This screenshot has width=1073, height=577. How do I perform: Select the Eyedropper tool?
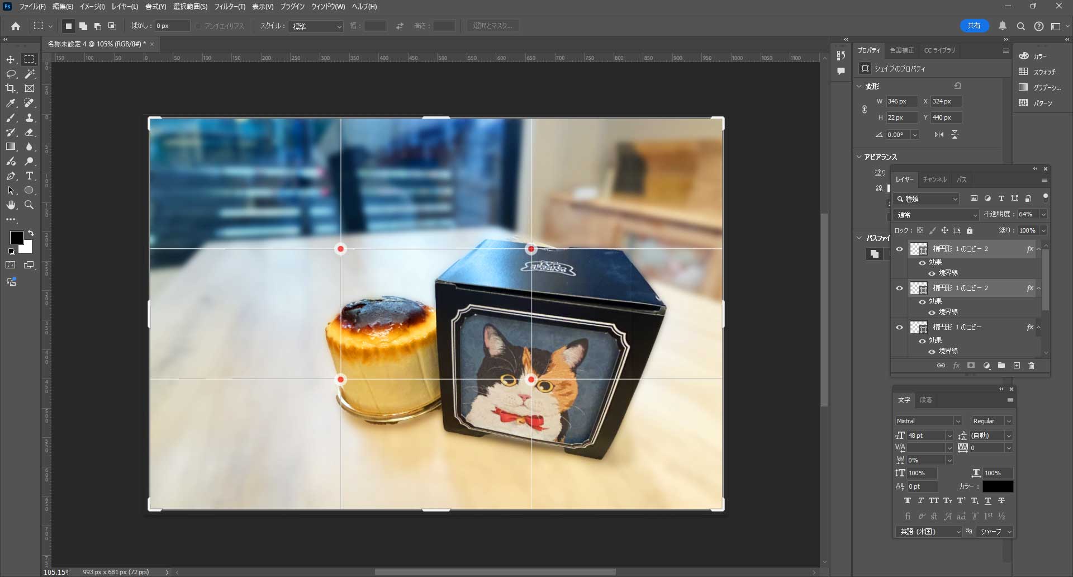click(x=11, y=103)
